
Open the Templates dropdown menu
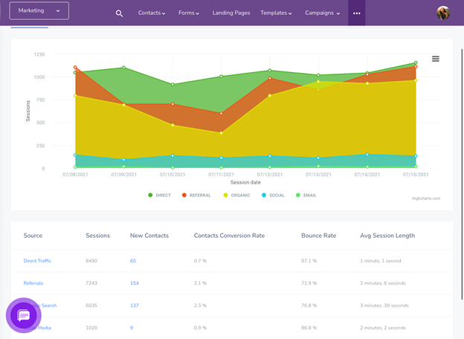click(276, 13)
